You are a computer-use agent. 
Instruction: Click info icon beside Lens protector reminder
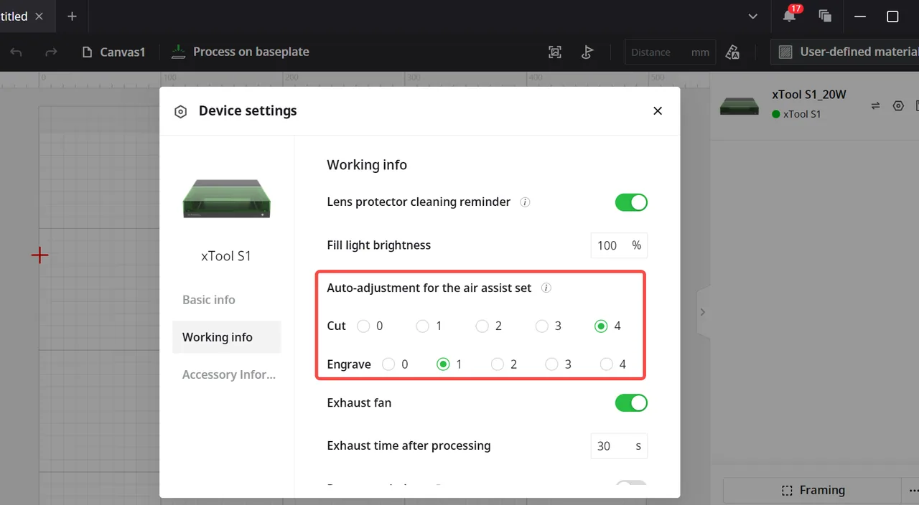pyautogui.click(x=525, y=202)
